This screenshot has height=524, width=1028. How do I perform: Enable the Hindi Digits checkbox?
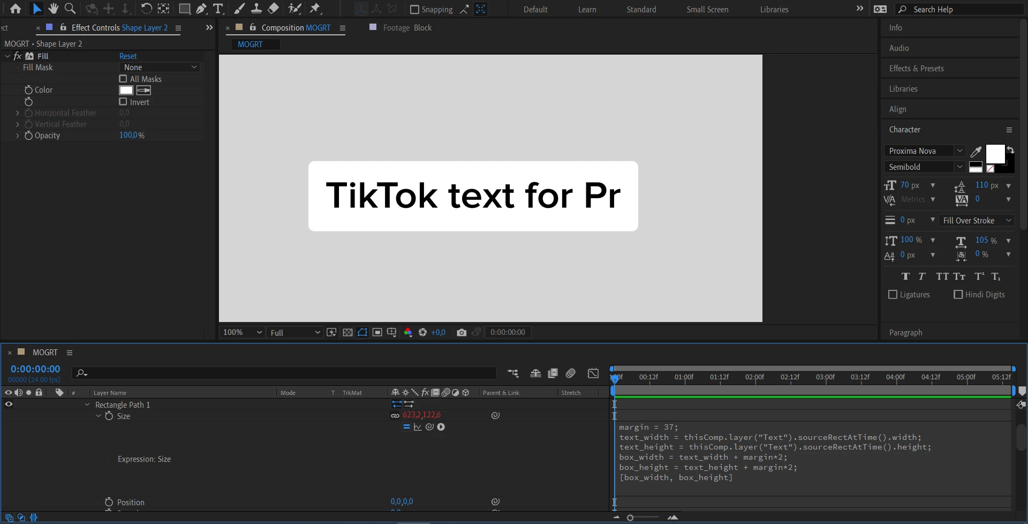(x=958, y=295)
